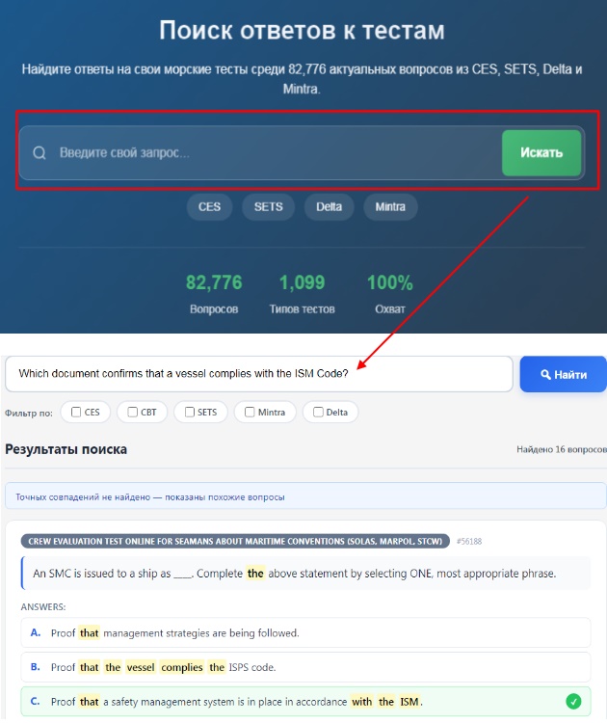Click the SMC question text block

[305, 574]
